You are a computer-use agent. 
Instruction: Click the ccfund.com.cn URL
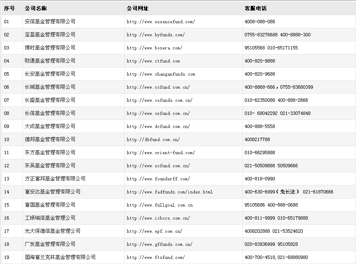point(158,87)
